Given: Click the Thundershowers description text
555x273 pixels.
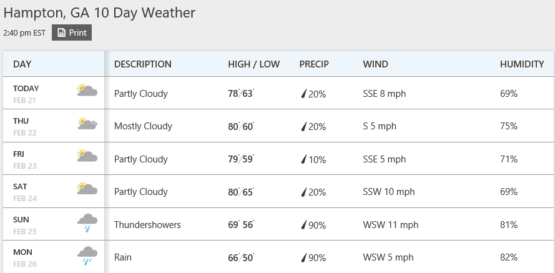Looking at the screenshot, I should tap(147, 225).
